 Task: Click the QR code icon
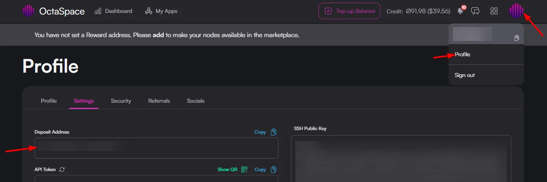245,170
